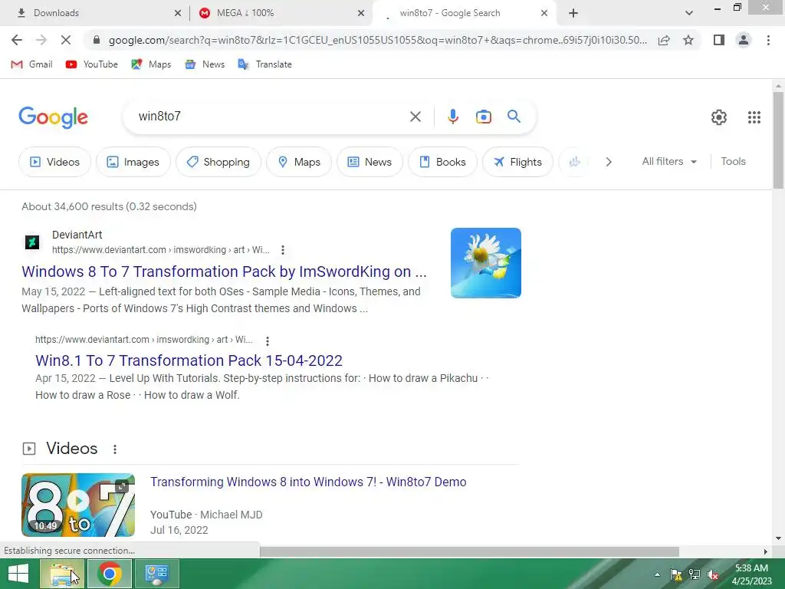The image size is (785, 589).
Task: Open a new tab with plus button
Action: pos(573,13)
